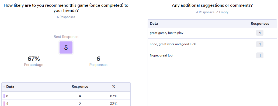Select the pink color bar beside row 4
Image resolution: width=278 pixels, height=106 pixels.
[4, 104]
